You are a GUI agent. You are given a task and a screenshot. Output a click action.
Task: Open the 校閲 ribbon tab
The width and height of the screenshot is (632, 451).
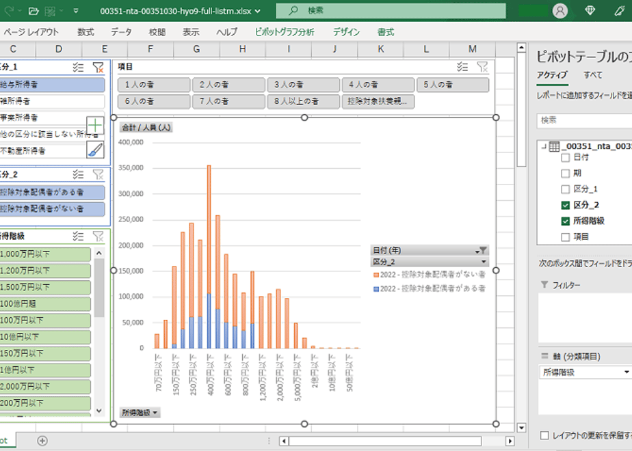tap(157, 32)
